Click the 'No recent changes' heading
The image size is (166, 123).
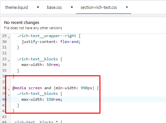point(22,23)
